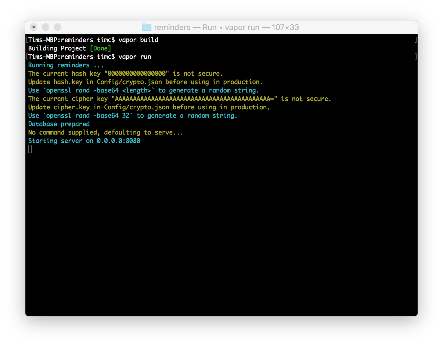Click the "openssl rand -base64 <length>" hint line

[144, 90]
